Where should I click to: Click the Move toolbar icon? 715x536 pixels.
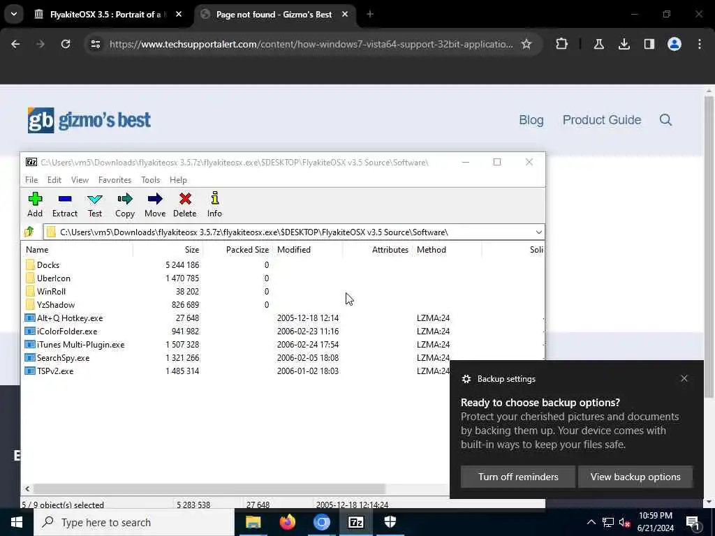(x=154, y=199)
